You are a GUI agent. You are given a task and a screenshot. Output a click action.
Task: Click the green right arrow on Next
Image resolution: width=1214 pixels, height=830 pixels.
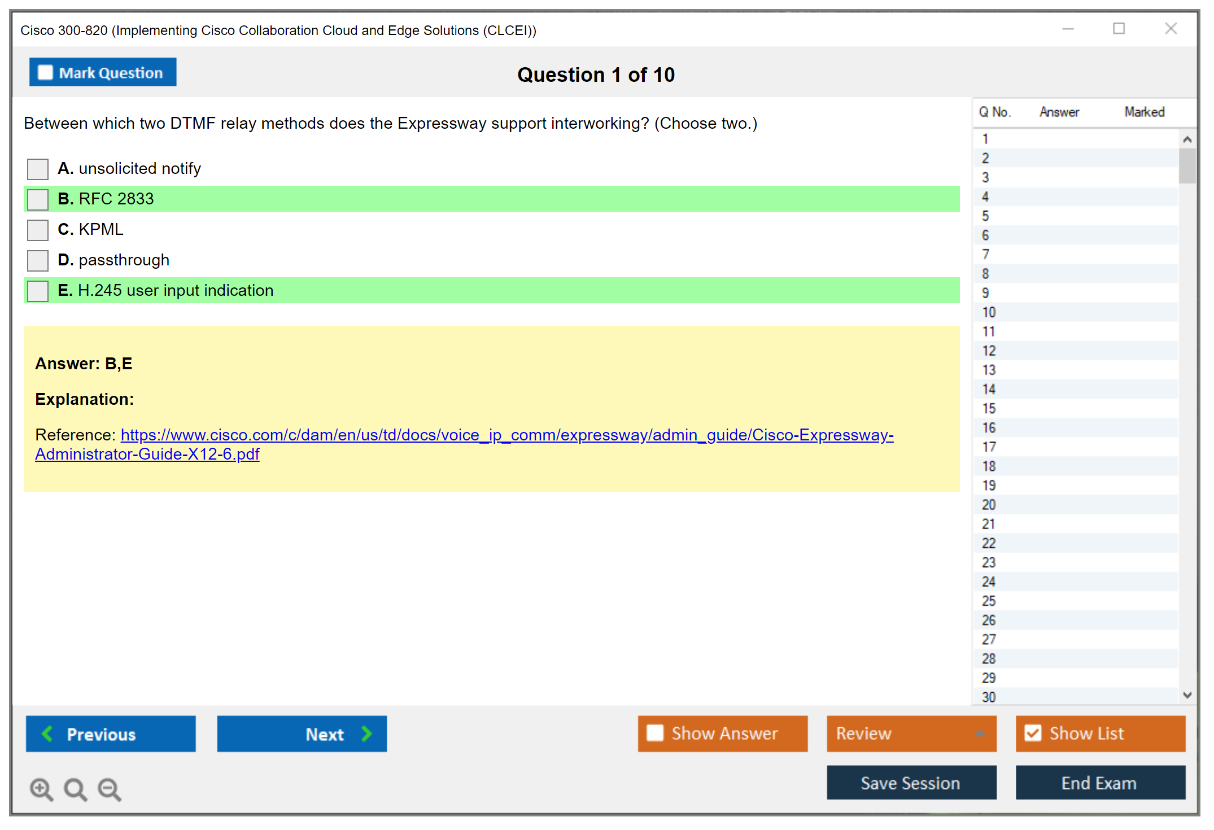[367, 733]
